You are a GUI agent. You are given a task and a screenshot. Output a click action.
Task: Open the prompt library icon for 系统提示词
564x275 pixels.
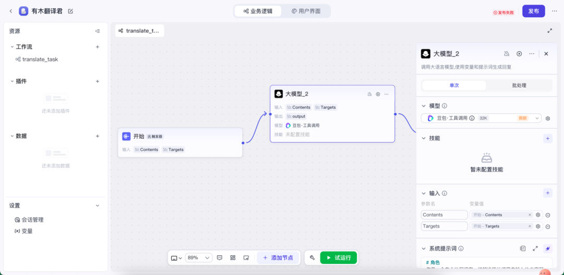pos(523,248)
